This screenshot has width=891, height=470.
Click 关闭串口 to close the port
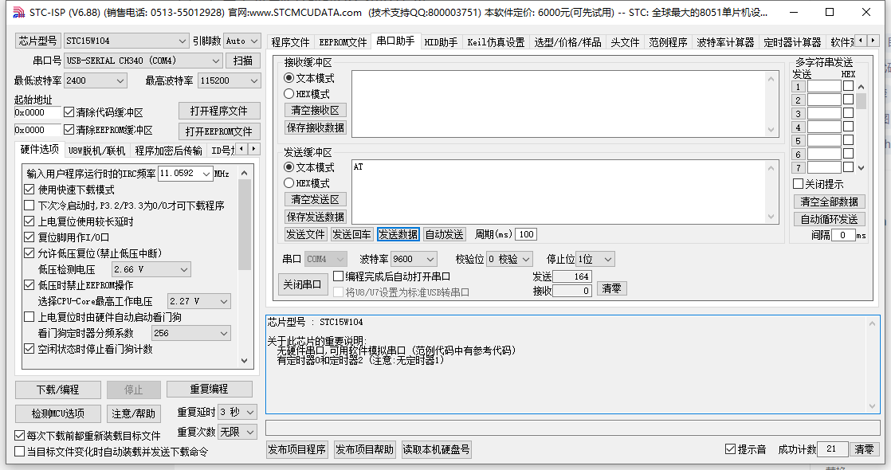coord(303,284)
